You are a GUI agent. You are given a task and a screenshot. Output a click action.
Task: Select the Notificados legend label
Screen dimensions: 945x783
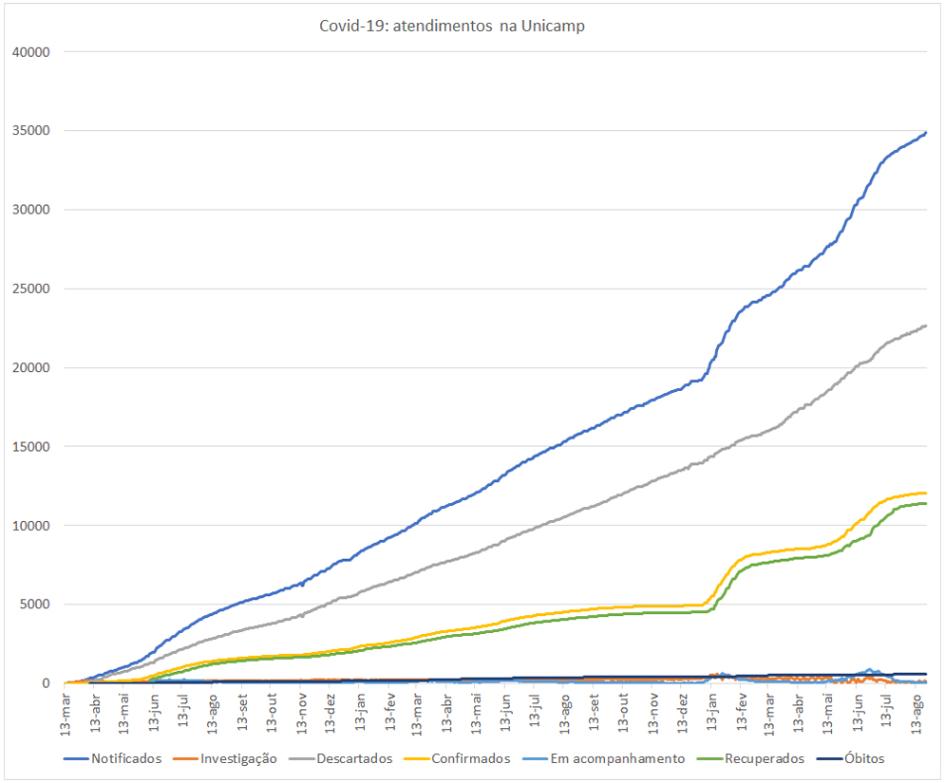(126, 758)
